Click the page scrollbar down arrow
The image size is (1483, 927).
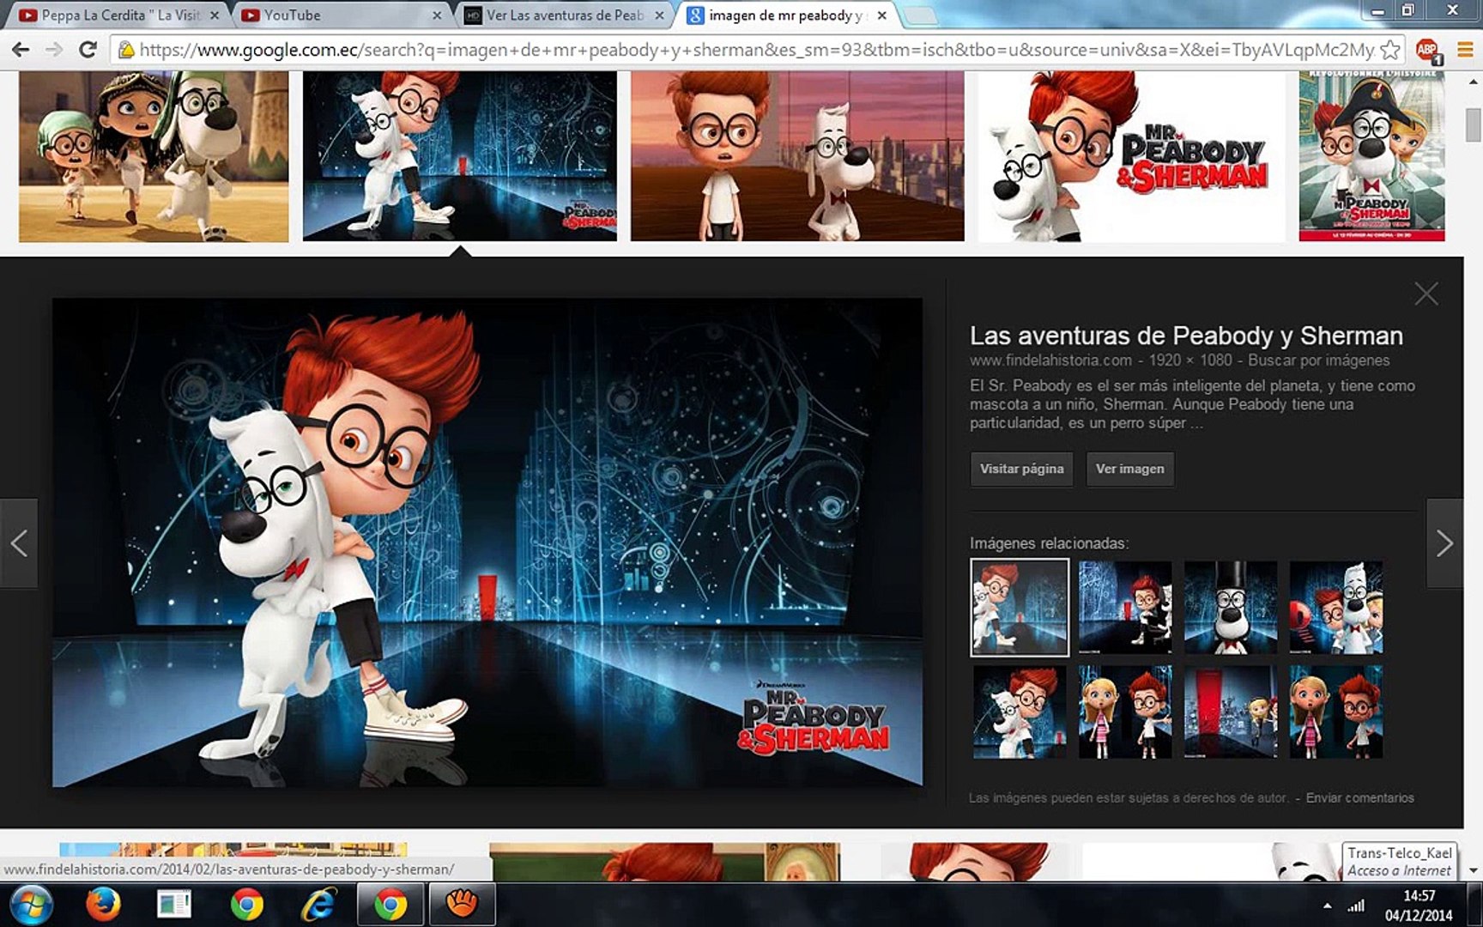[x=1474, y=869]
